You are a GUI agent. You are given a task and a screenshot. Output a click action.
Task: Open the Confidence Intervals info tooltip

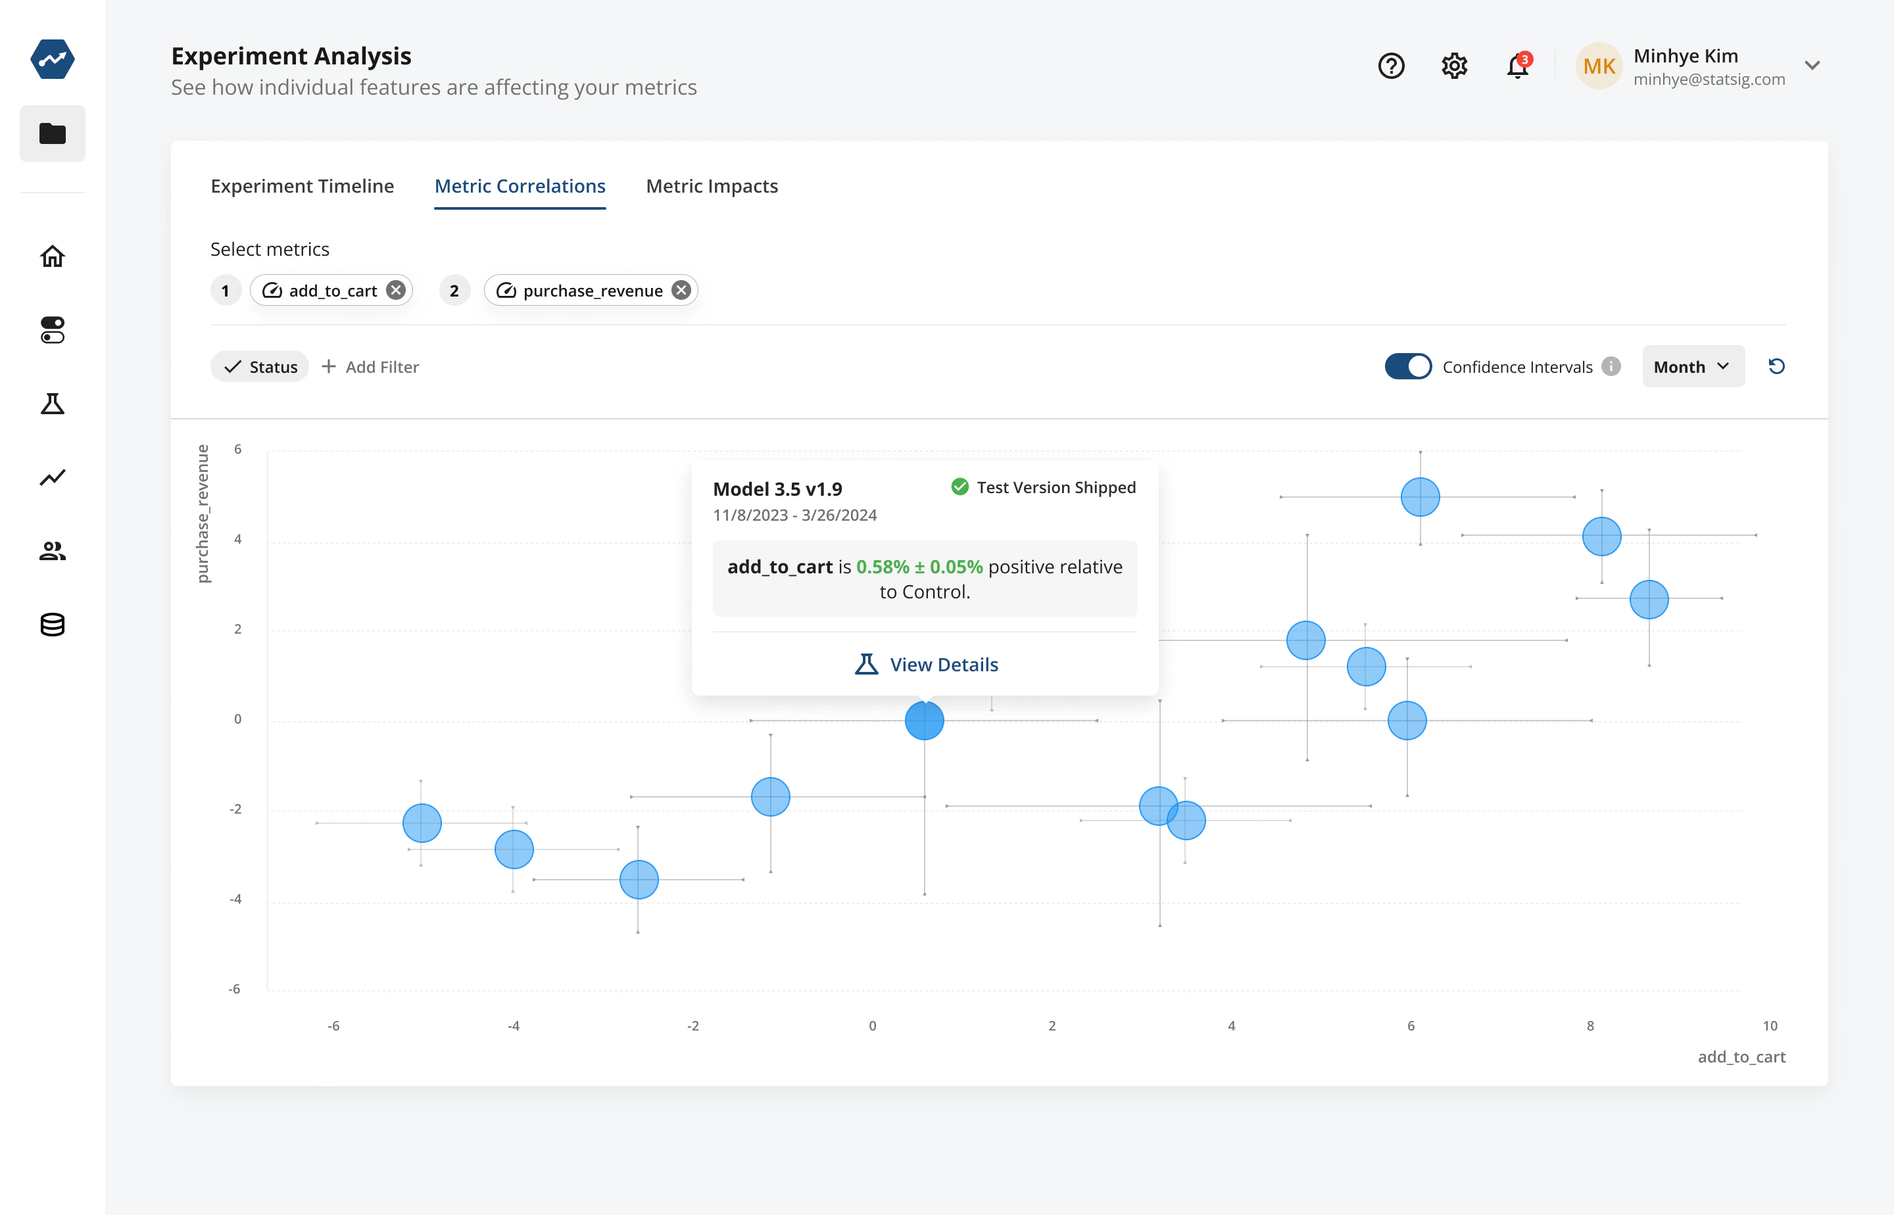coord(1610,366)
